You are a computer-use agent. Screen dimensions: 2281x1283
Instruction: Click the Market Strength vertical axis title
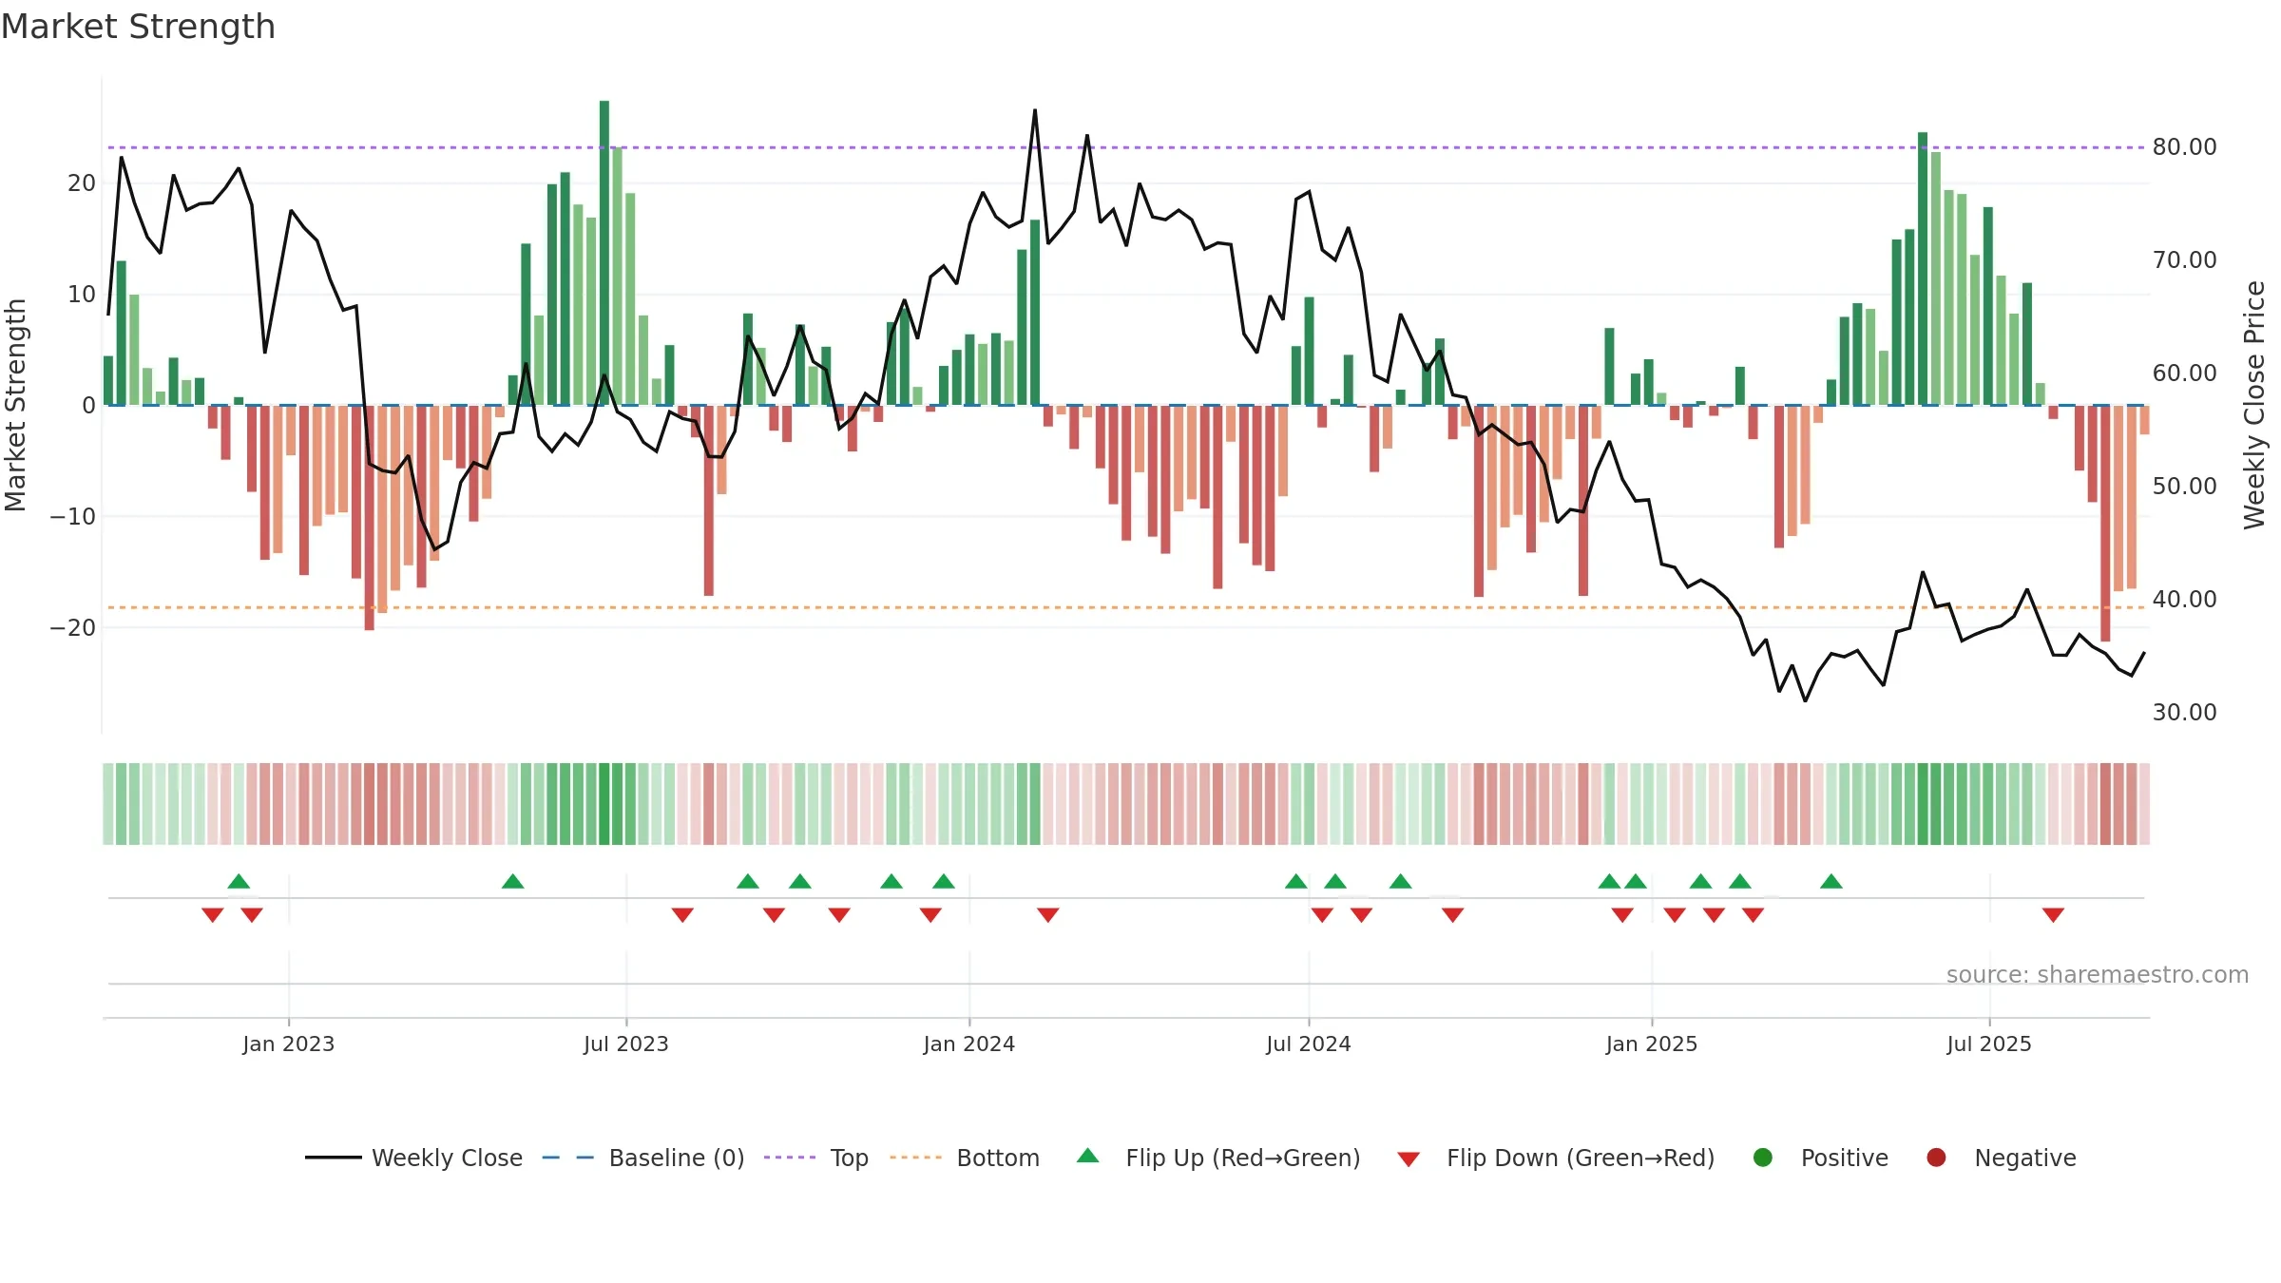coord(16,405)
